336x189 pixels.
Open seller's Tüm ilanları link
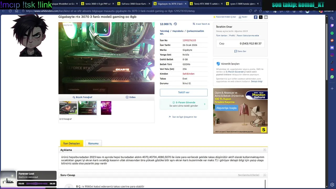click(222, 35)
